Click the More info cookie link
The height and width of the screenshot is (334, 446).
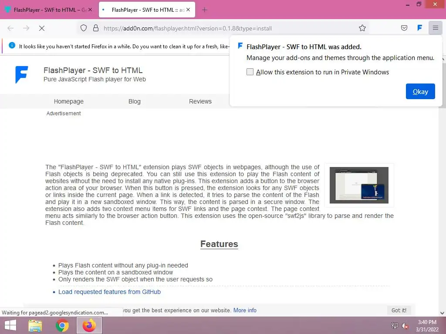[x=245, y=311]
